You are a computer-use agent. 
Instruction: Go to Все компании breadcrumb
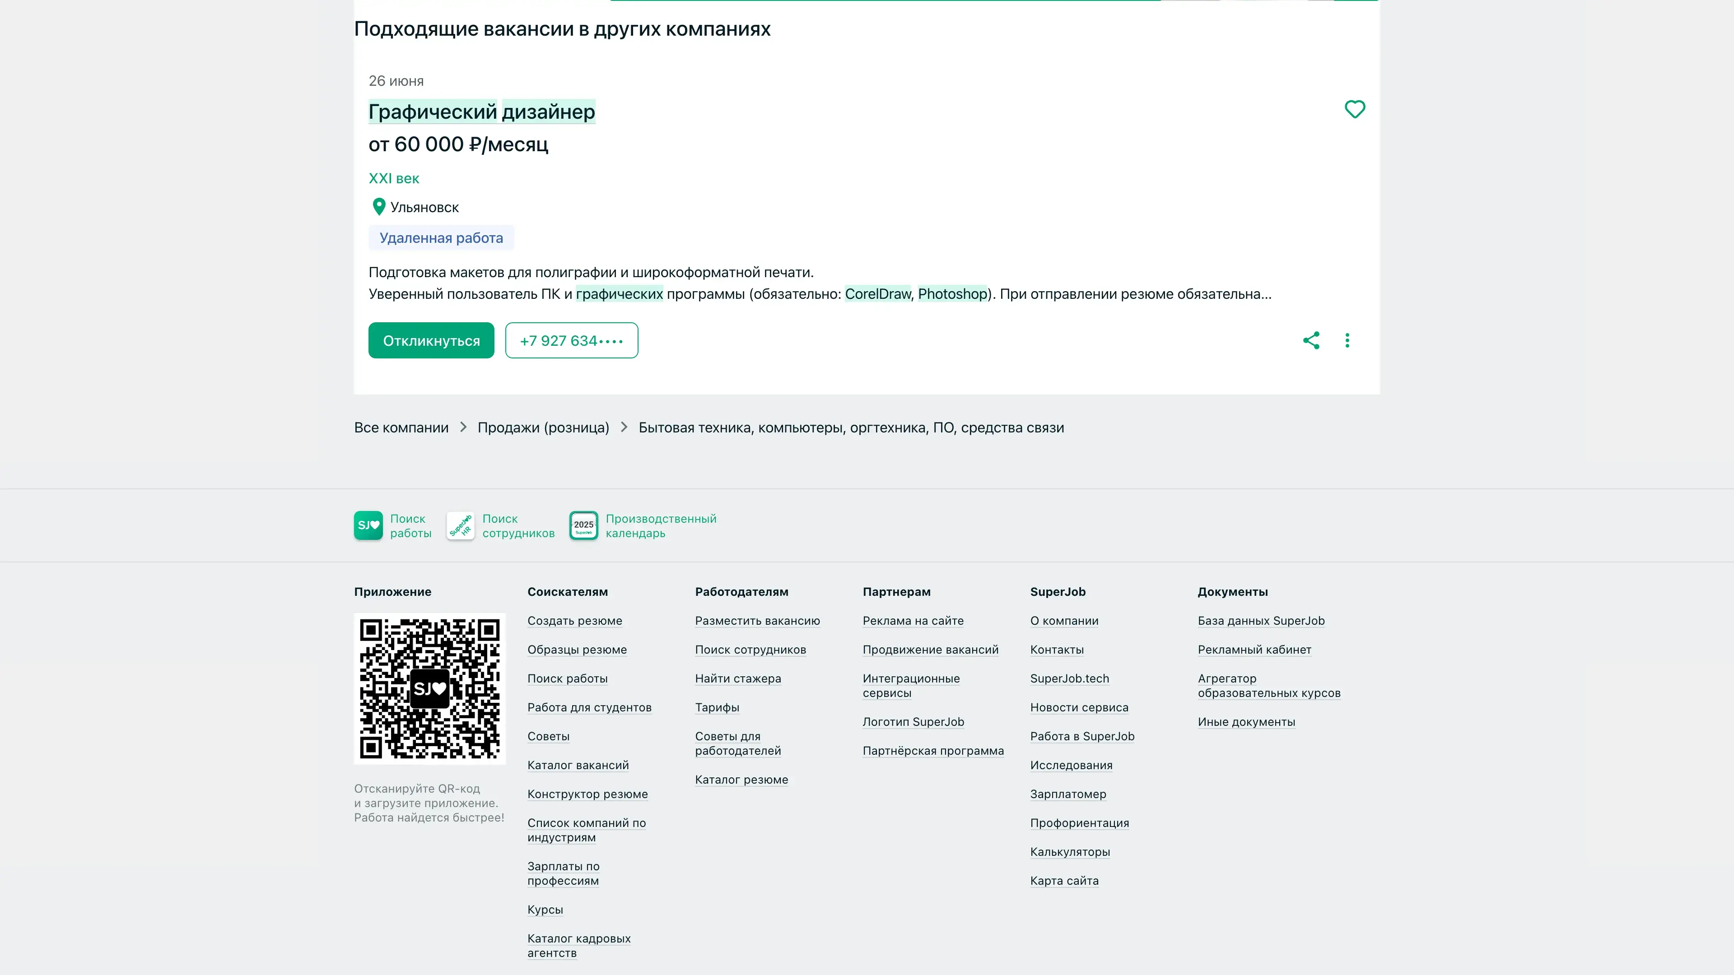click(401, 428)
